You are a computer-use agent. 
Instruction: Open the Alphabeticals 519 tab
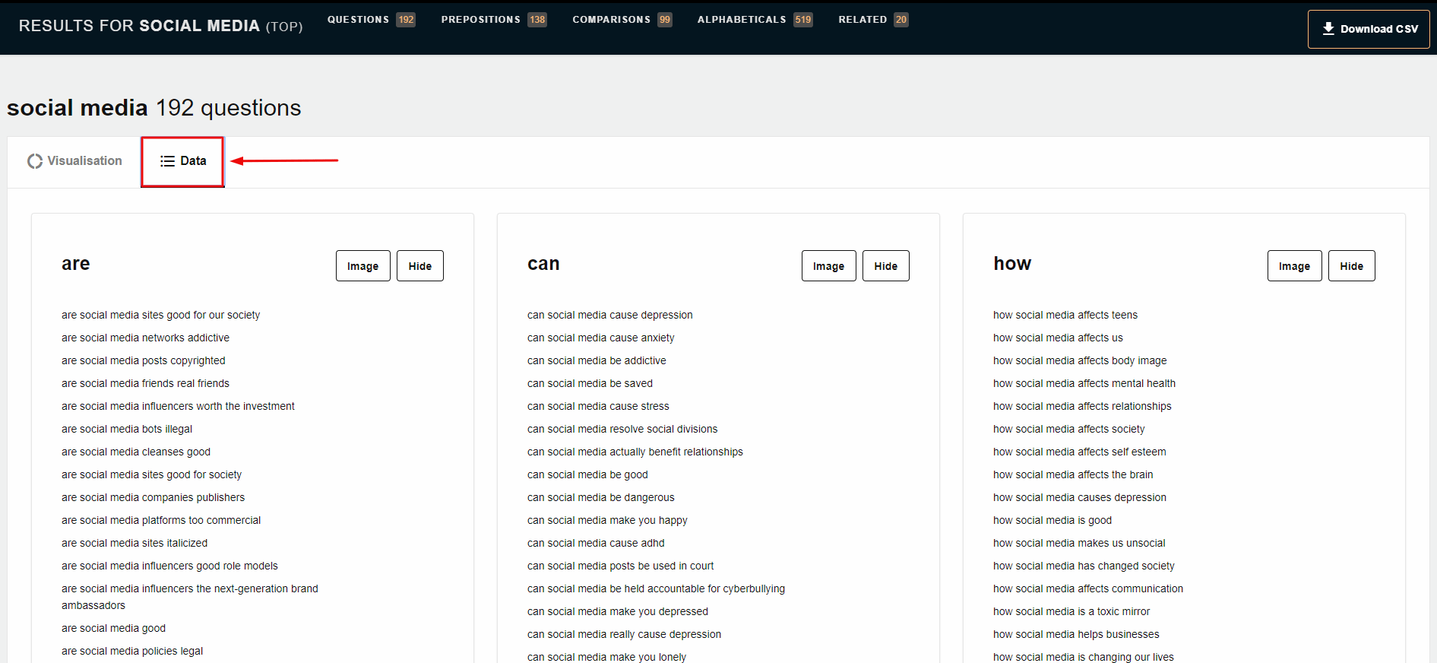tap(755, 20)
